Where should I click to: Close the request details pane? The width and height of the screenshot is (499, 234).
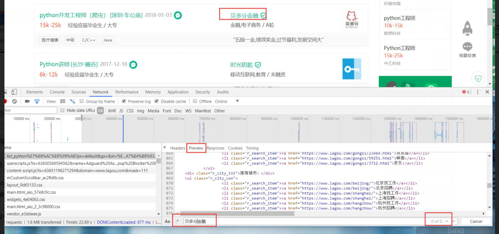164,147
